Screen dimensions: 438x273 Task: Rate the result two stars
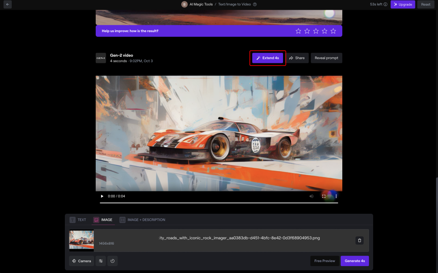[307, 31]
